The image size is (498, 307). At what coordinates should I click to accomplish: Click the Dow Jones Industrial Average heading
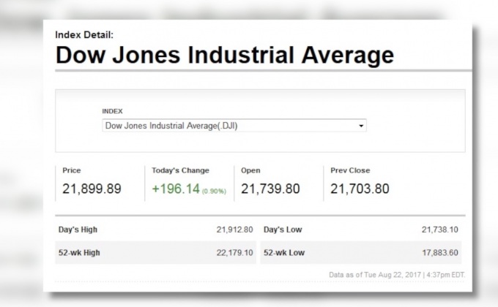224,56
